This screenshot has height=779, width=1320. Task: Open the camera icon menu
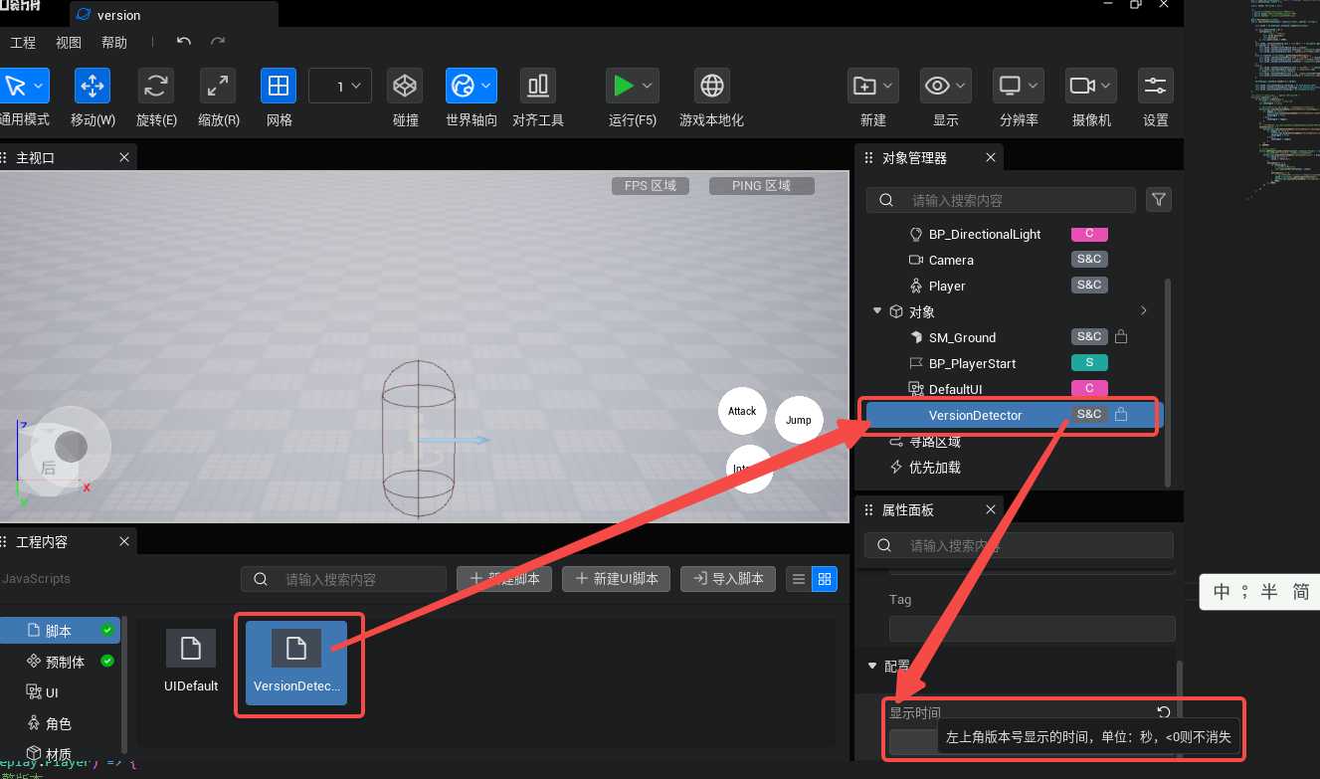[x=1082, y=87]
